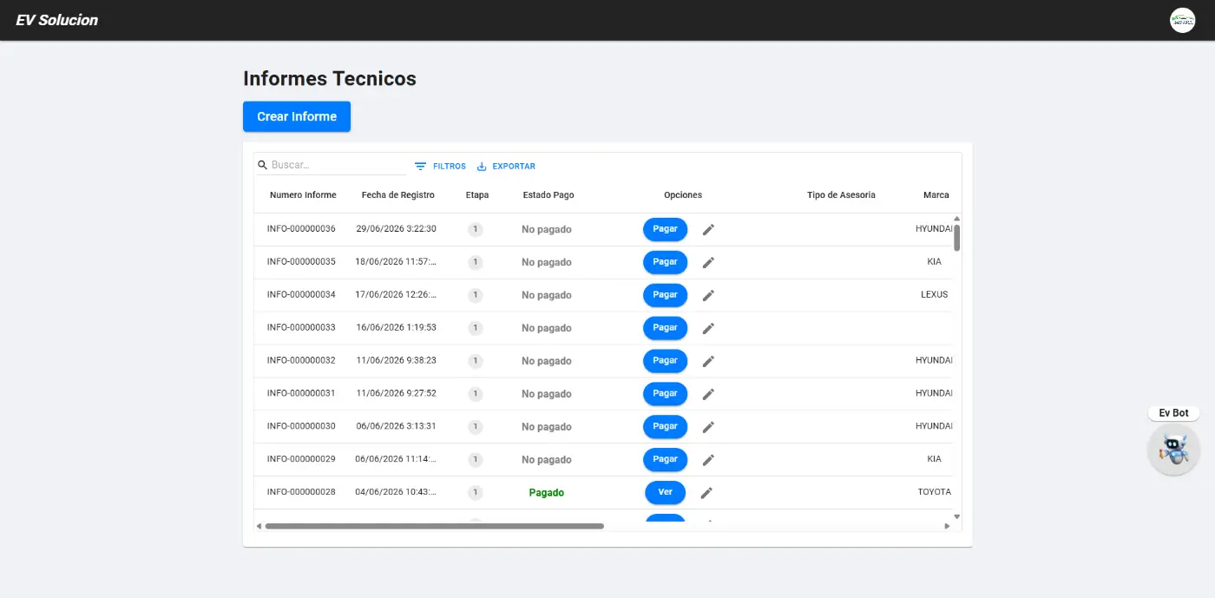Edit report INFO-000000036 with pencil icon
Image resolution: width=1215 pixels, height=598 pixels.
tap(708, 229)
